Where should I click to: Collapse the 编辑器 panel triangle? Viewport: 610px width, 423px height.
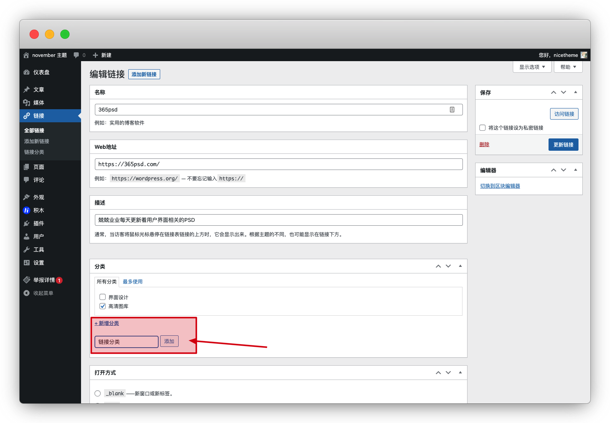click(575, 170)
